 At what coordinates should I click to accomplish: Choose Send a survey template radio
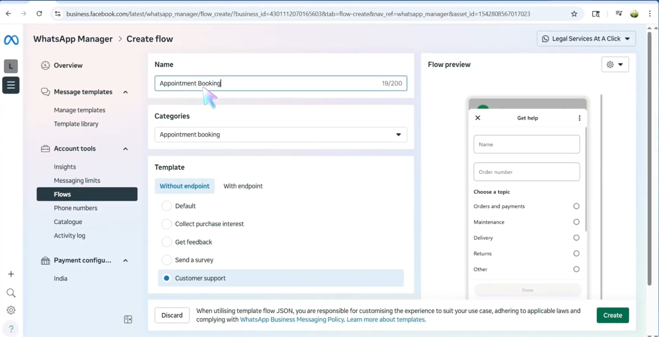(166, 260)
